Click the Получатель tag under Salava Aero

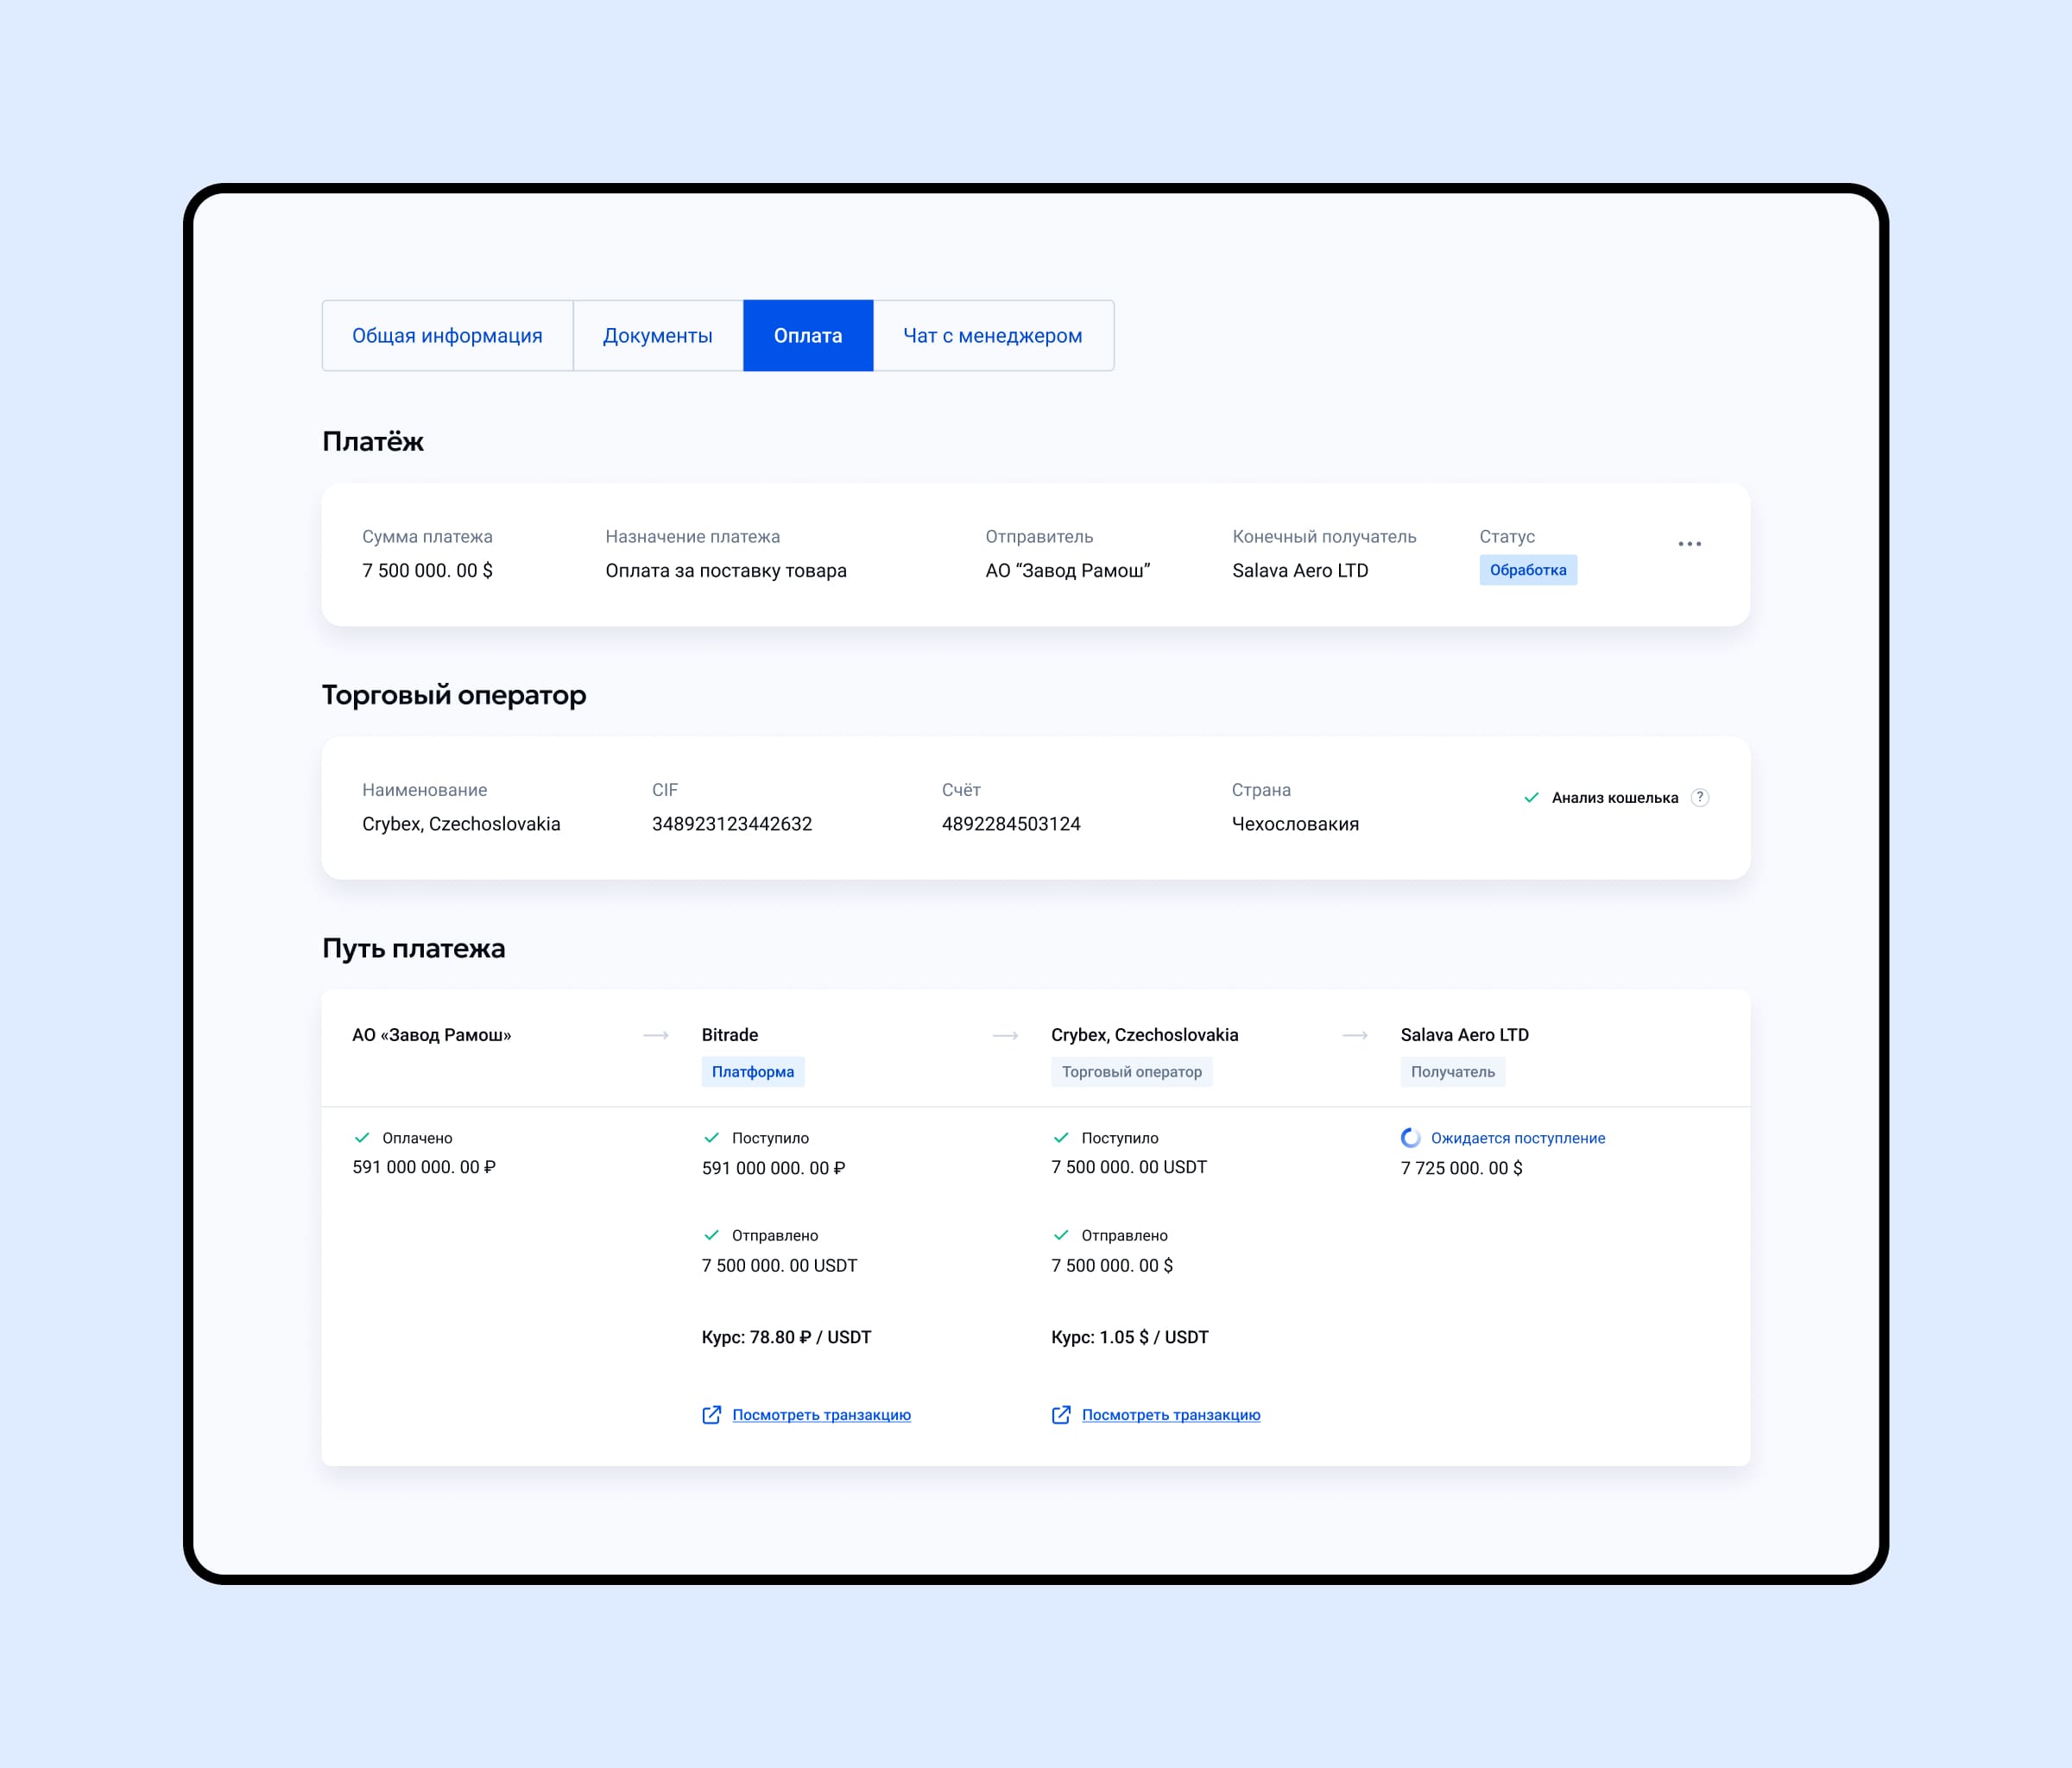(x=1452, y=1072)
